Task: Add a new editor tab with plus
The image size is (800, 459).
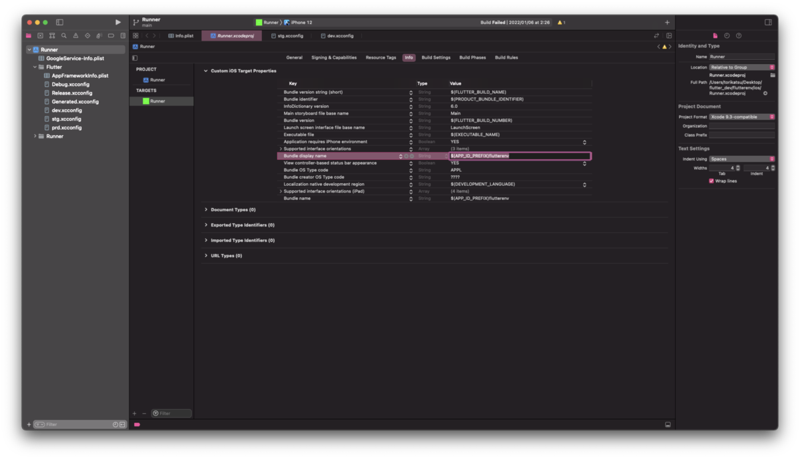Action: (x=667, y=23)
